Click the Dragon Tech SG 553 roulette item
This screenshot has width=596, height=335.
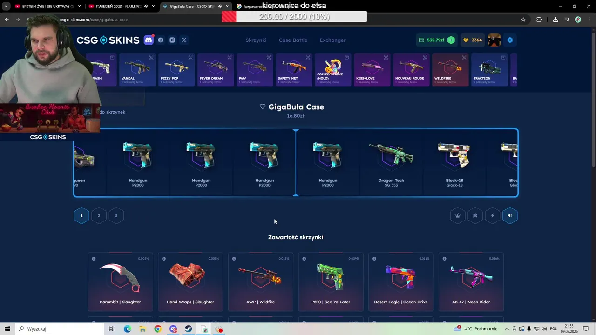point(391,162)
